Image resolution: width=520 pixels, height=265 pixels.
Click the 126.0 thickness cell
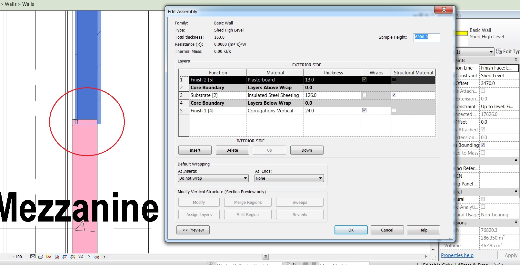[333, 95]
